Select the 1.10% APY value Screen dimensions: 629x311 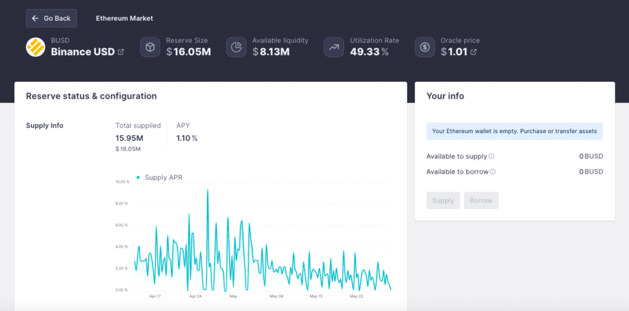pyautogui.click(x=187, y=138)
